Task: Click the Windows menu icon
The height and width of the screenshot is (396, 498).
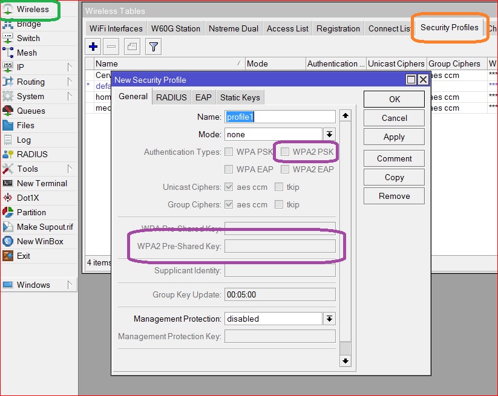Action: click(8, 285)
